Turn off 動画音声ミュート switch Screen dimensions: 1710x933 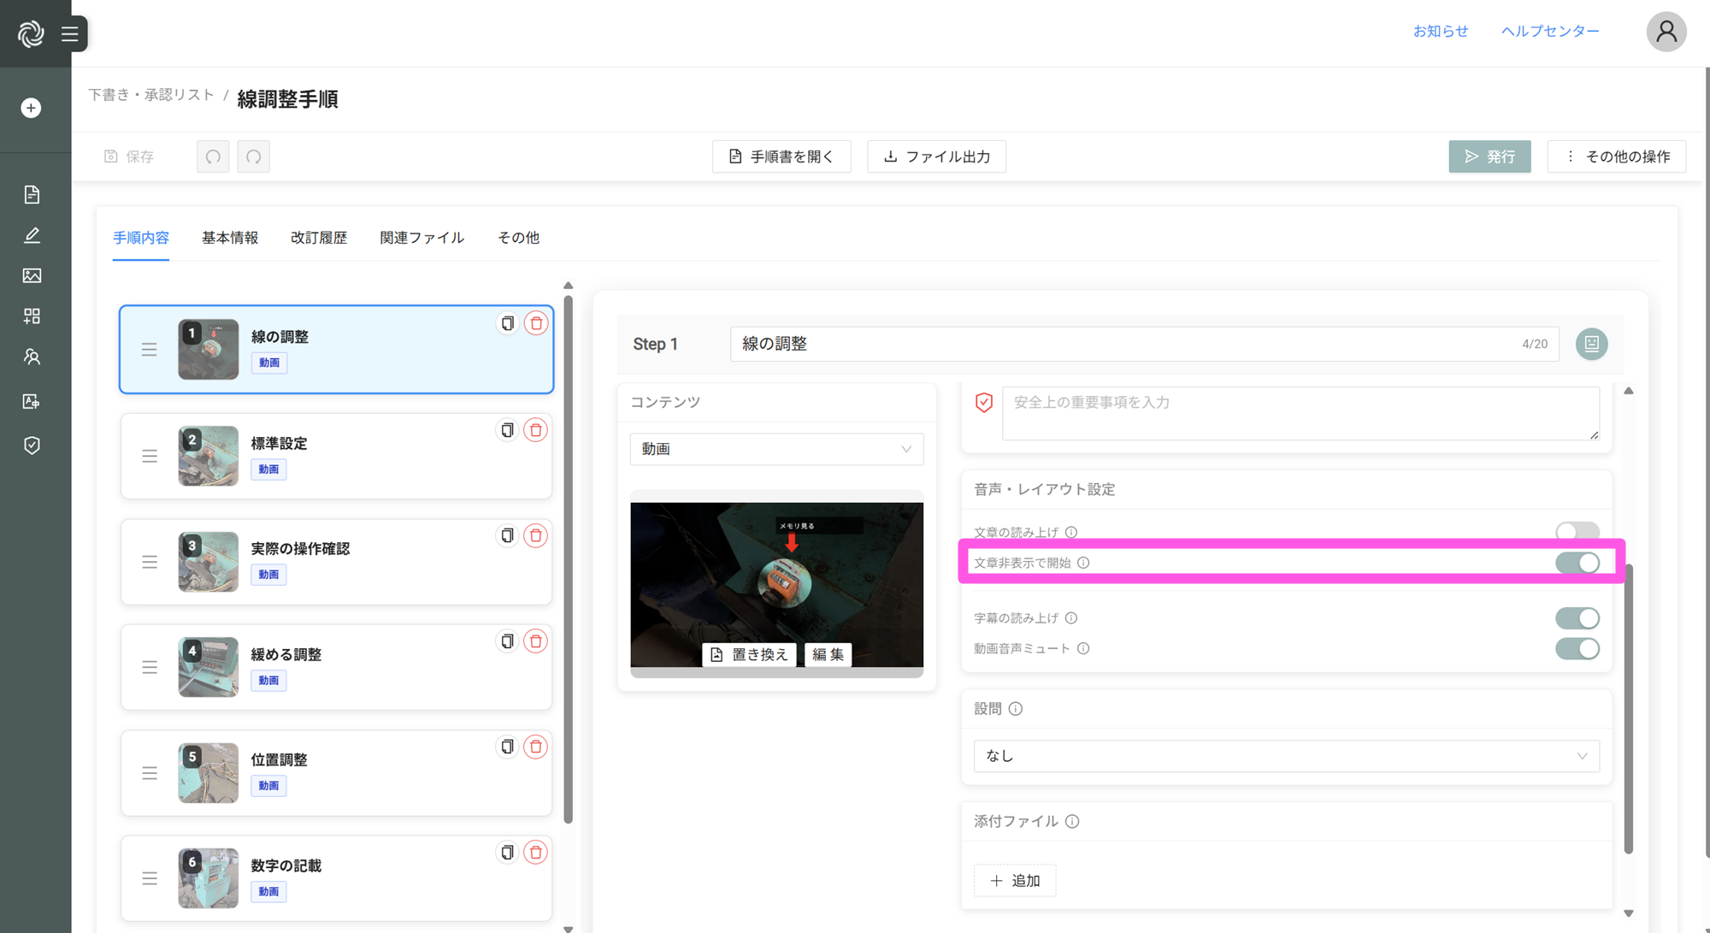coord(1577,648)
